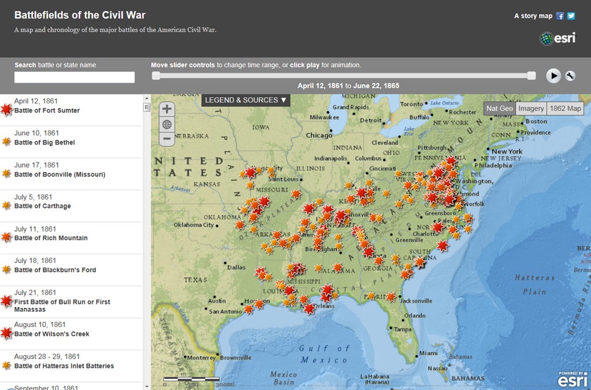Image resolution: width=591 pixels, height=390 pixels.
Task: Click scroll-up arrow of battle list
Action: click(x=147, y=98)
